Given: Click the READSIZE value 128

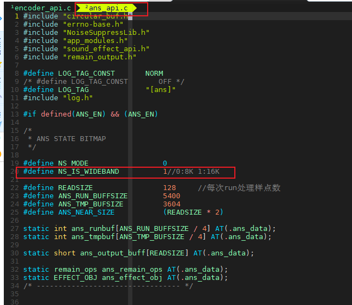Looking at the screenshot, I should pos(169,188).
